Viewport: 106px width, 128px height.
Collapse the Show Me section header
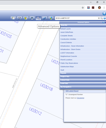point(83,25)
